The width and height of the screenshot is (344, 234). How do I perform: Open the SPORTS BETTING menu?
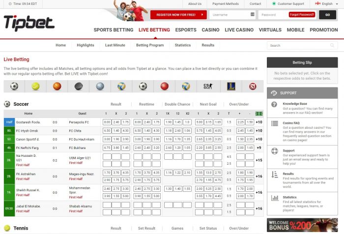(x=114, y=30)
